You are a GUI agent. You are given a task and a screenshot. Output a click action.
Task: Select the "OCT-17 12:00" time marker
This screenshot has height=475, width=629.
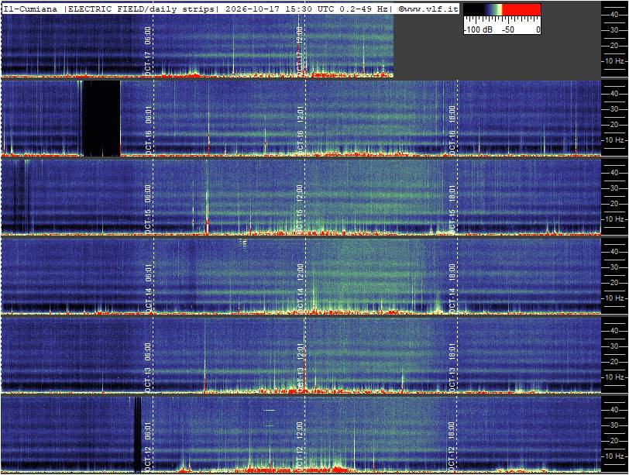pyautogui.click(x=299, y=51)
